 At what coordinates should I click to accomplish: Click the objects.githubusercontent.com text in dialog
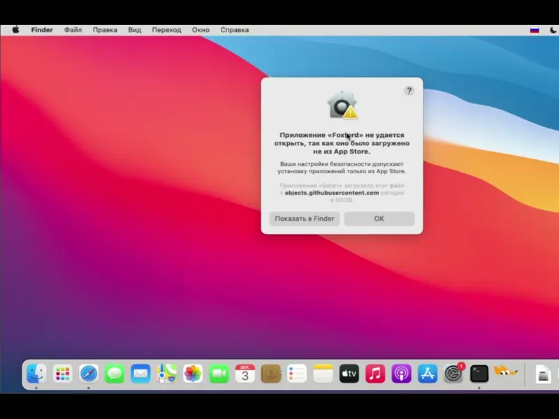coord(332,193)
